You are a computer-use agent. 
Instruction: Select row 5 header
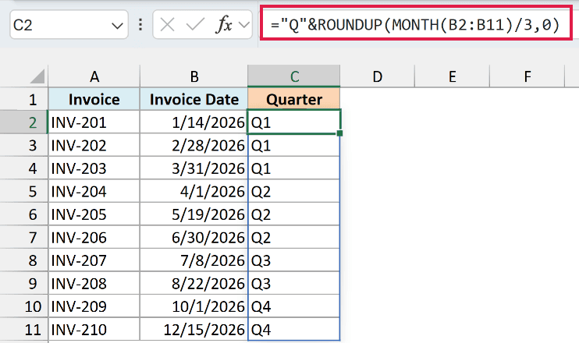coord(24,191)
